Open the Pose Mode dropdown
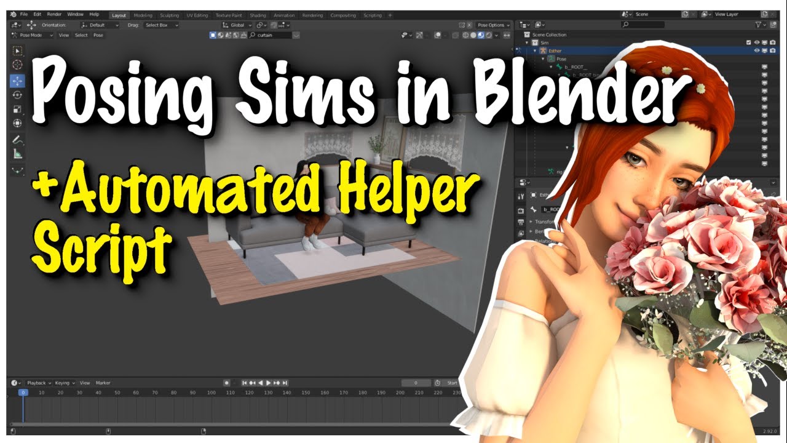The image size is (787, 443). tap(33, 36)
